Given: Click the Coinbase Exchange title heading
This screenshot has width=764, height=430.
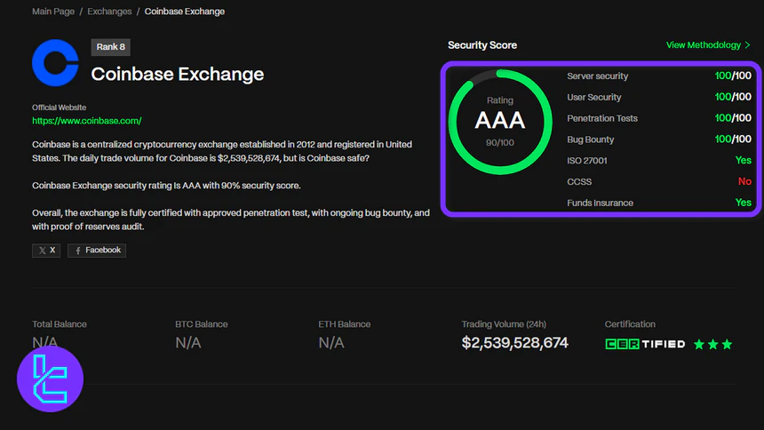Looking at the screenshot, I should (x=178, y=74).
